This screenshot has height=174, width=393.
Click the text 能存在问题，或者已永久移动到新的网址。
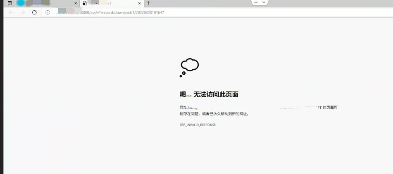214,114
